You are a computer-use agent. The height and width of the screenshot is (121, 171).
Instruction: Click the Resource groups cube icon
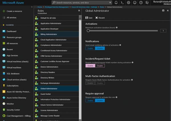(x=4, y=37)
